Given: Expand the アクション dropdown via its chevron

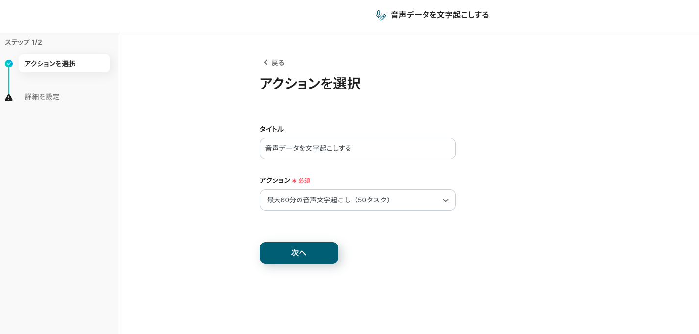Looking at the screenshot, I should tap(445, 200).
